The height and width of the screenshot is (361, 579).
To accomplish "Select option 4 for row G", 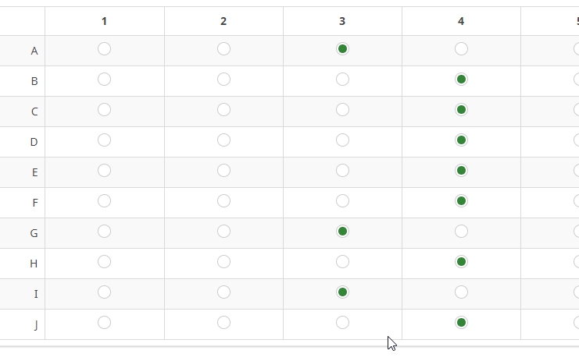I will 461,232.
